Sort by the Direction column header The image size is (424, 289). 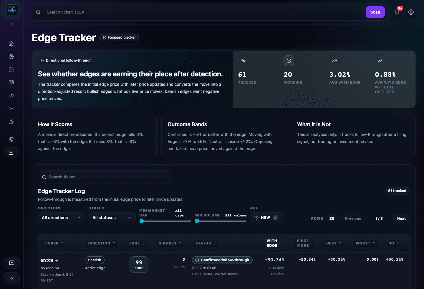tap(102, 243)
